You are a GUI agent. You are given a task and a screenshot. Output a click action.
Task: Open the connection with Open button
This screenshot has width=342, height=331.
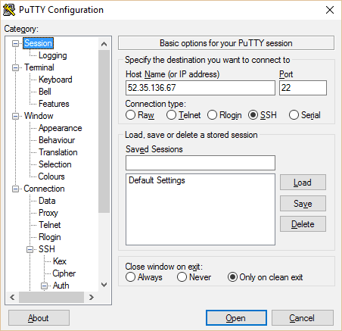pyautogui.click(x=236, y=318)
